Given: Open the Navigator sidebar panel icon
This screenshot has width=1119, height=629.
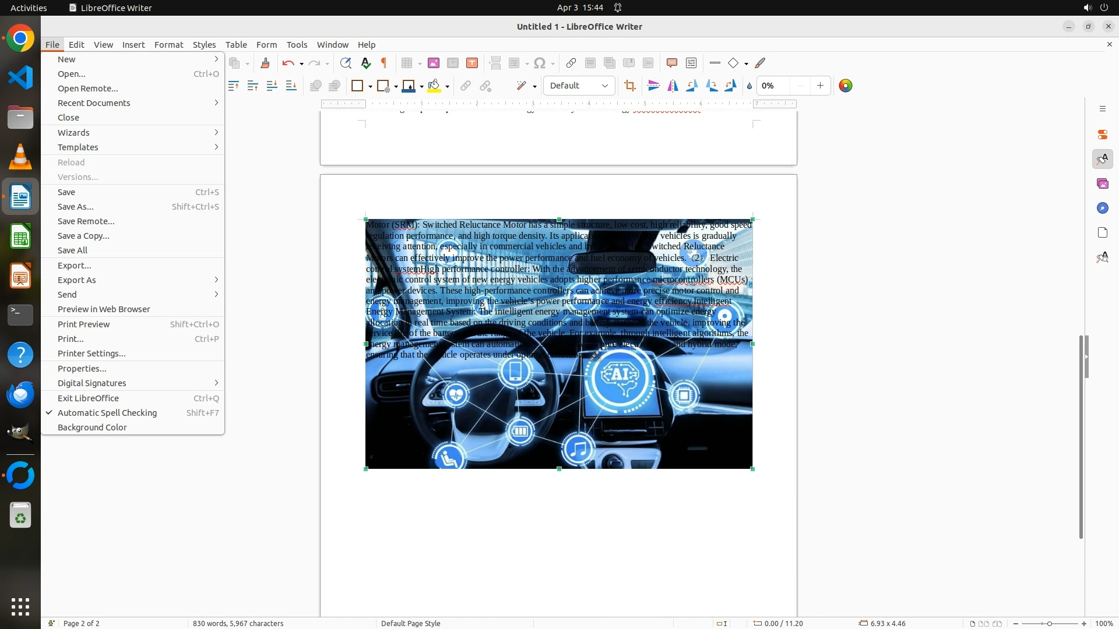Looking at the screenshot, I should point(1102,208).
